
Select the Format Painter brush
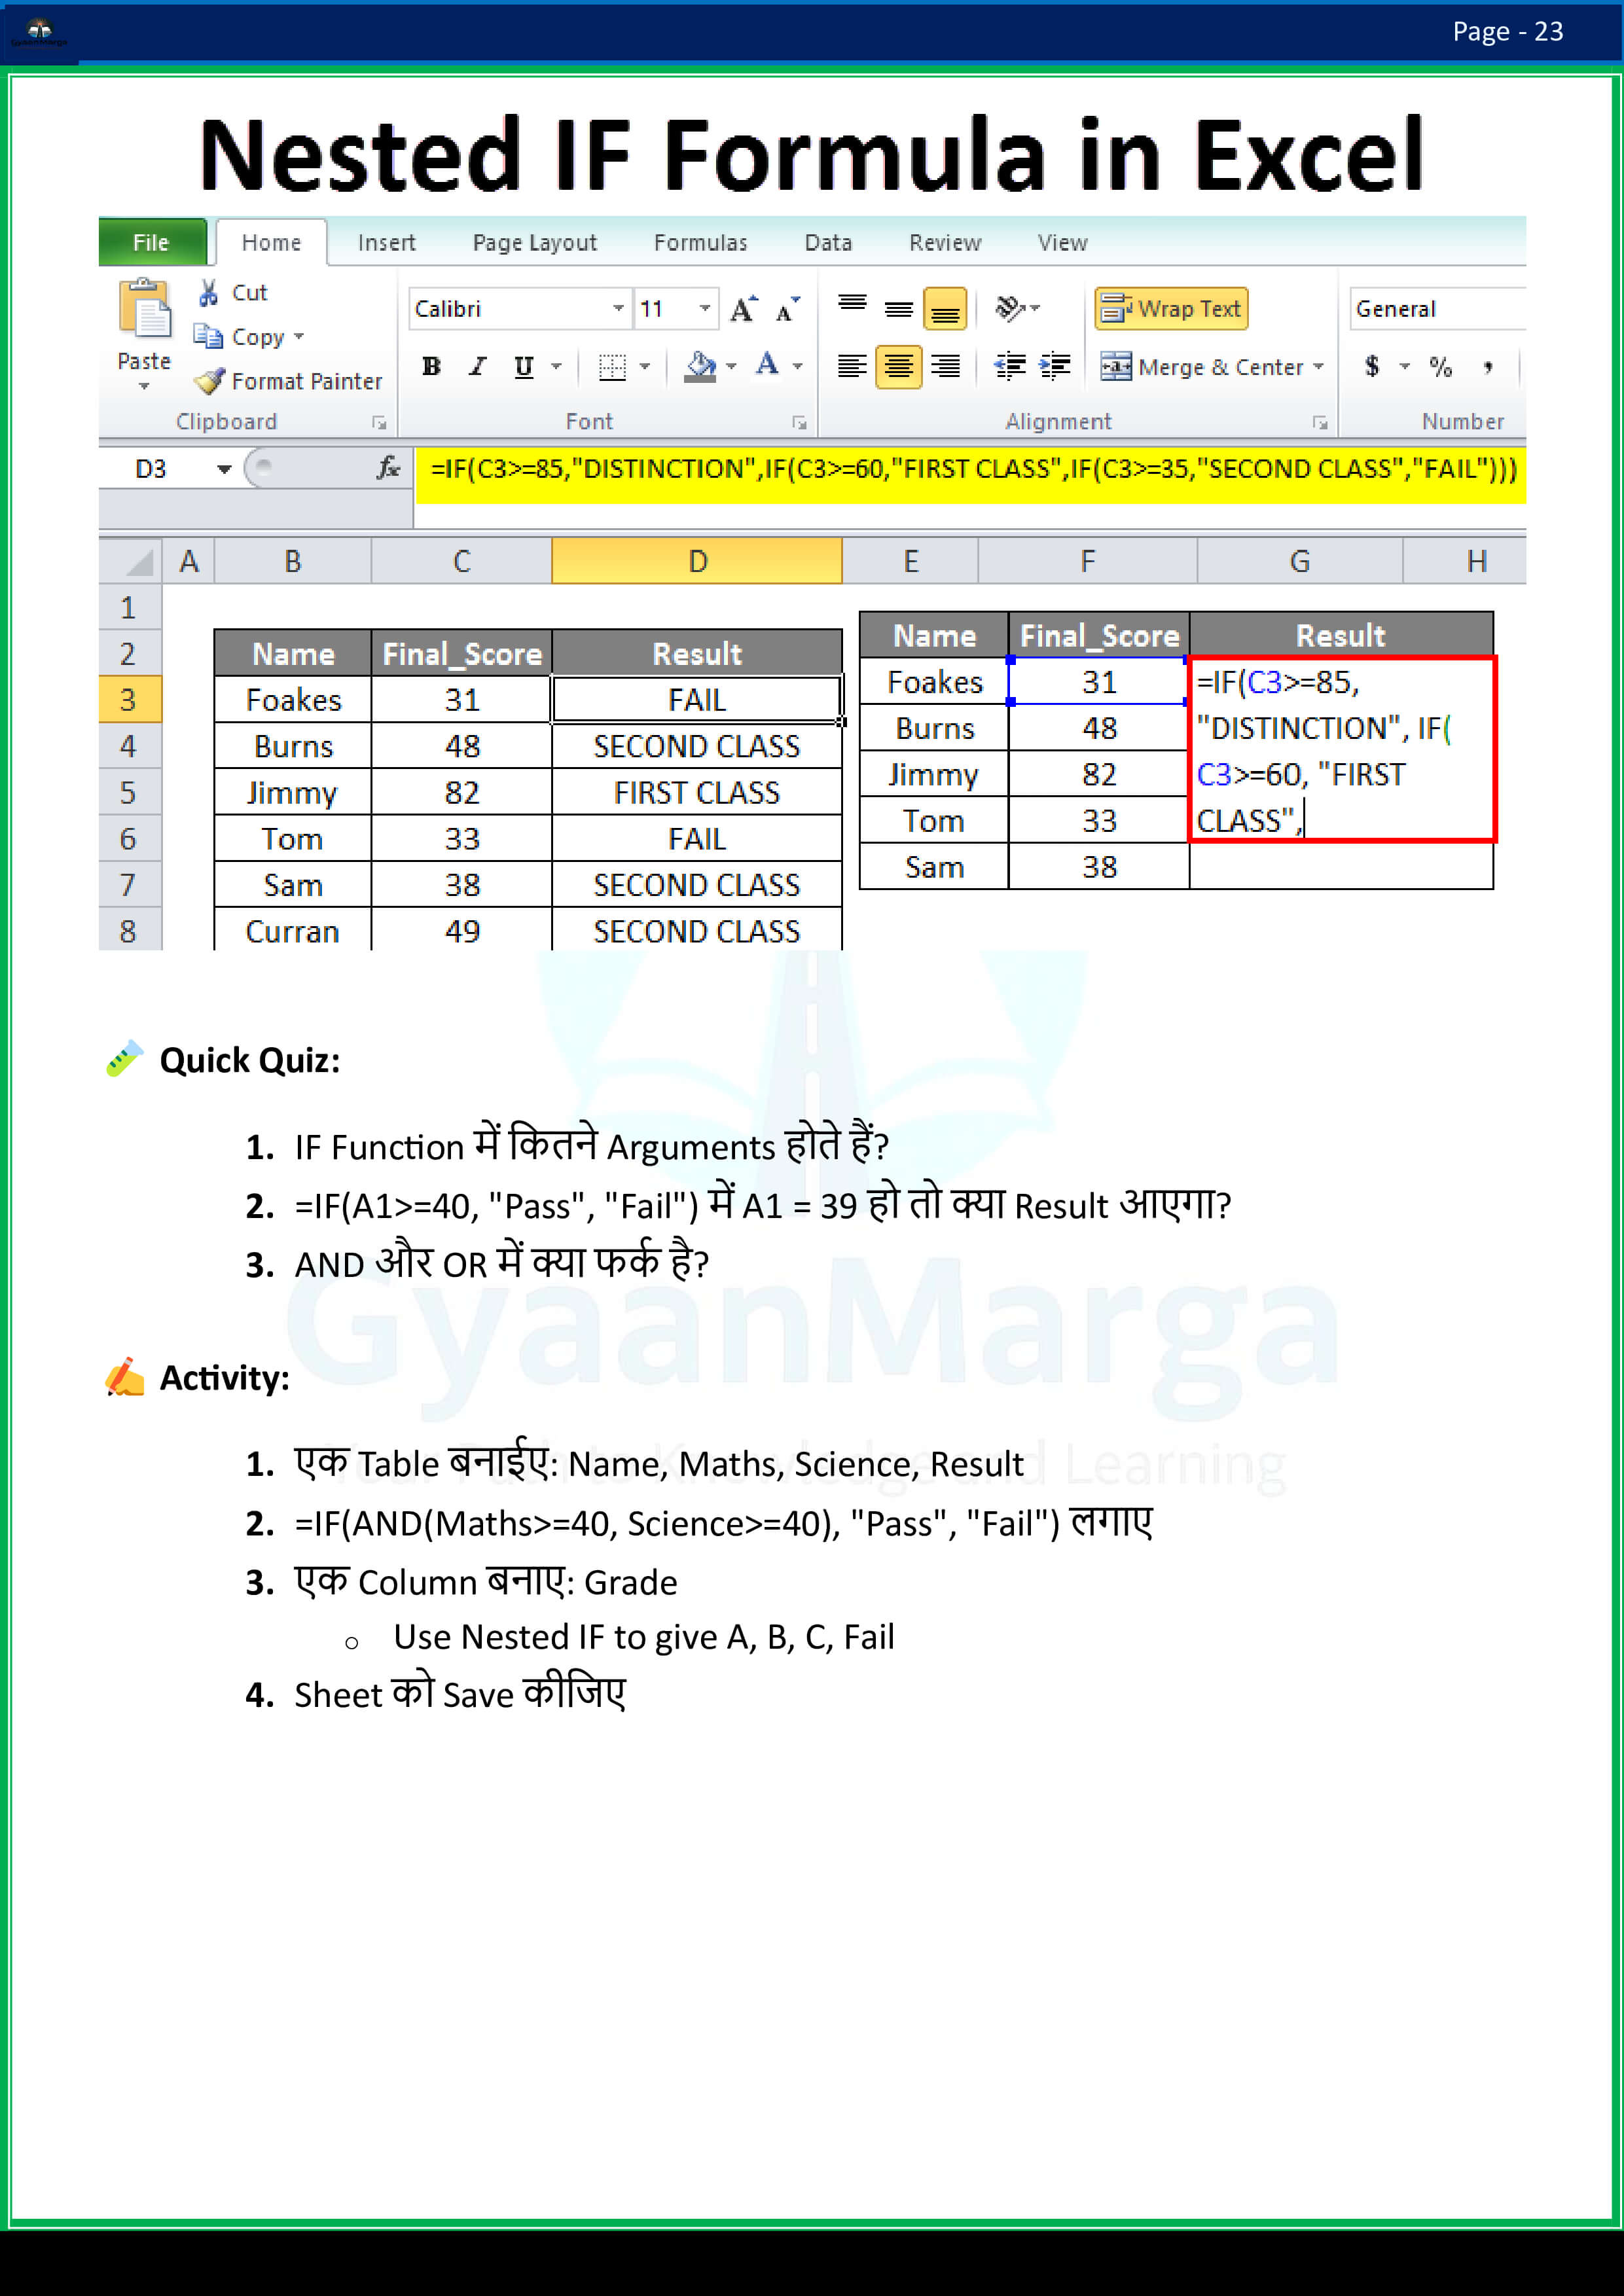click(210, 381)
